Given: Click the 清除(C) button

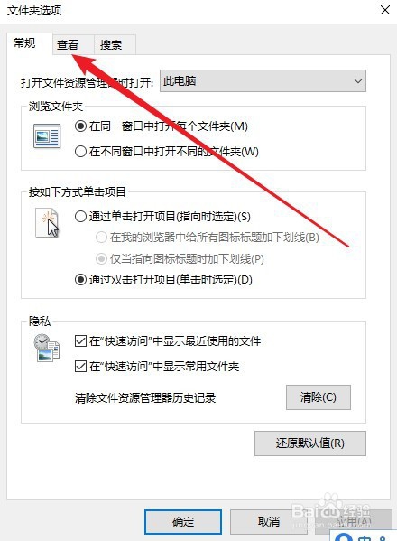Looking at the screenshot, I should click(319, 397).
